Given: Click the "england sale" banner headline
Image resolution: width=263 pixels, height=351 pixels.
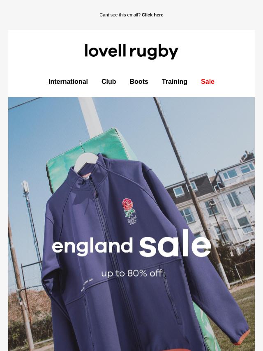Looking at the screenshot, I should [x=131, y=244].
